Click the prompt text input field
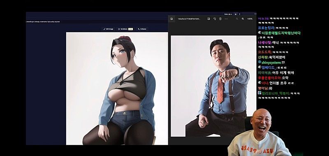 pyautogui.click(x=97, y=22)
